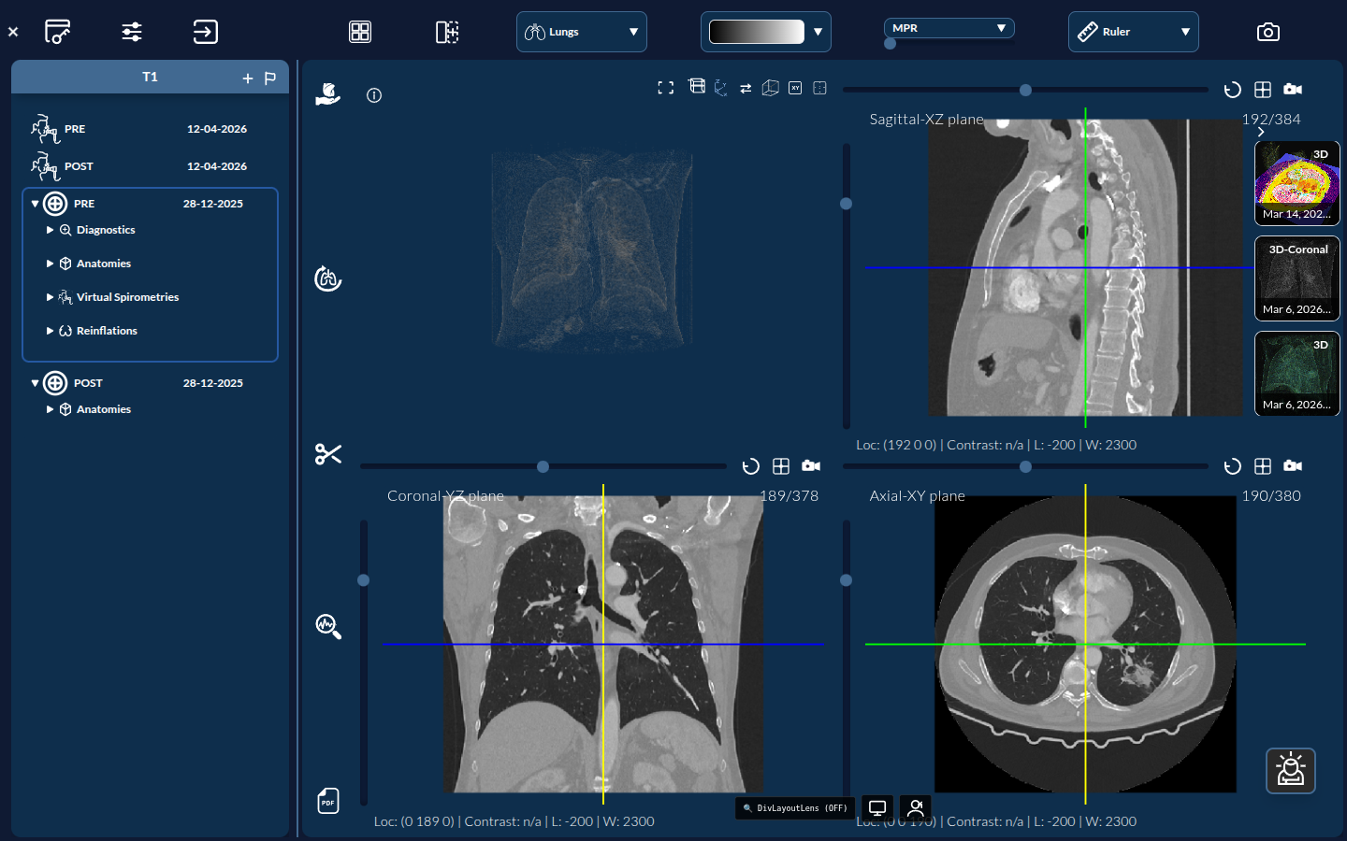1347x841 pixels.
Task: Click the swap arrows icon
Action: pos(746,88)
